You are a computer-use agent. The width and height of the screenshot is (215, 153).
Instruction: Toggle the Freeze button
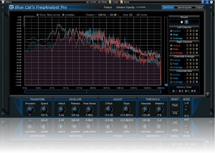pyautogui.click(x=101, y=8)
